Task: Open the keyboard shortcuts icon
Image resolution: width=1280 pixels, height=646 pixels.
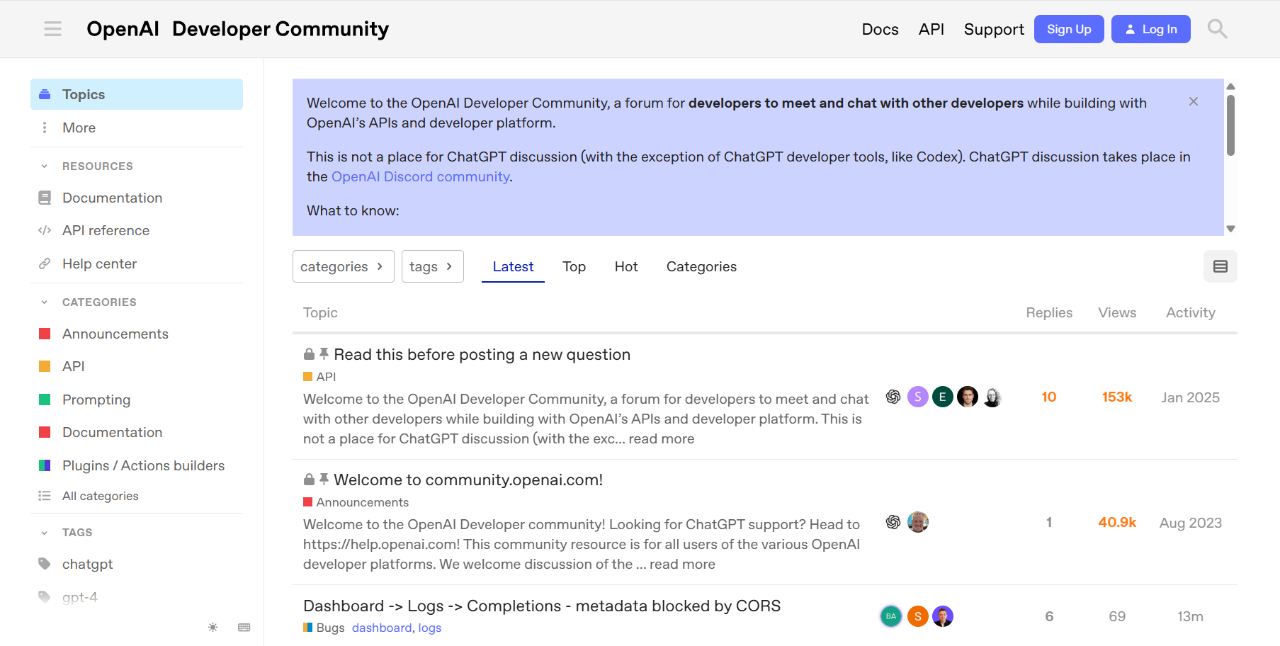Action: click(x=244, y=628)
